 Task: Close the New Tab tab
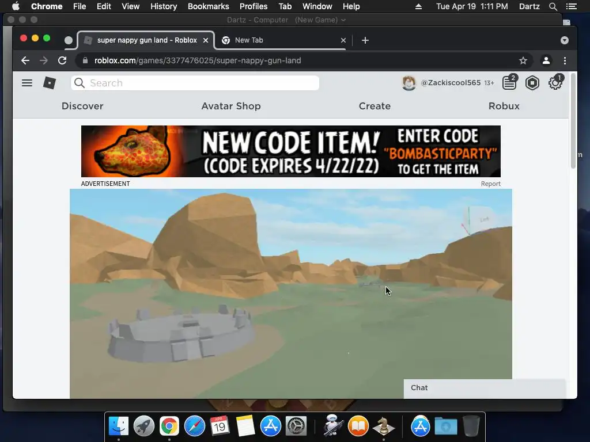coord(343,40)
